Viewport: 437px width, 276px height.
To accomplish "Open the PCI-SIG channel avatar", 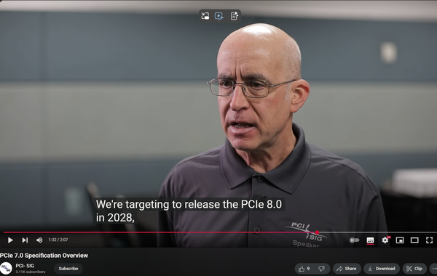I will pos(6,268).
